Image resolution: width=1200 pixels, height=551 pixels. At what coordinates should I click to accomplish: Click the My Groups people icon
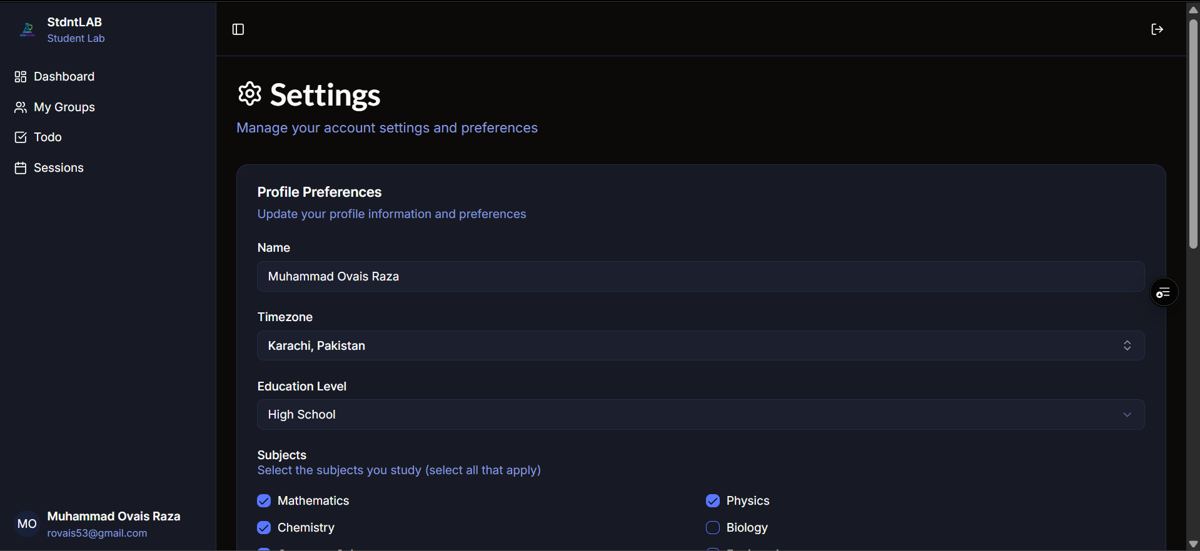pyautogui.click(x=21, y=107)
